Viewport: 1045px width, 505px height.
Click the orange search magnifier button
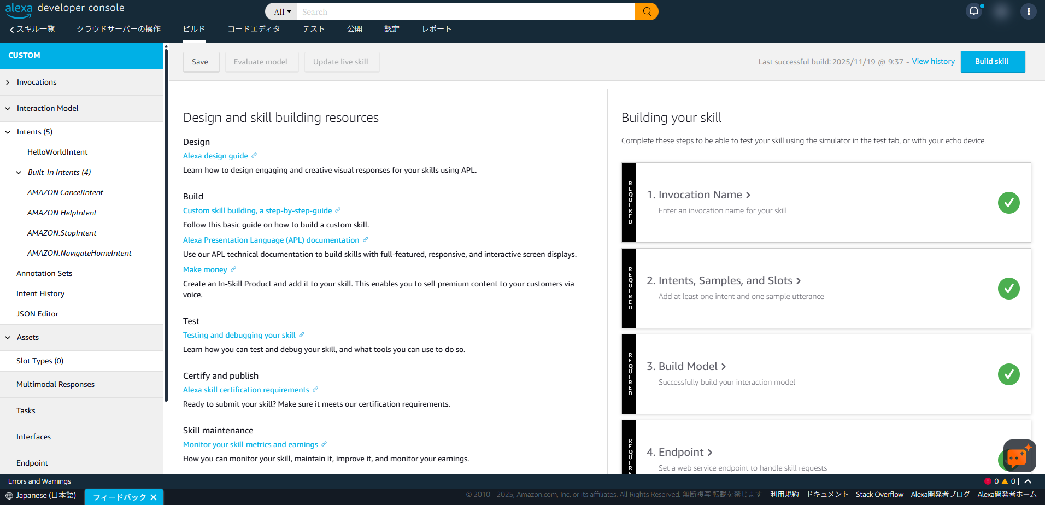tap(647, 11)
